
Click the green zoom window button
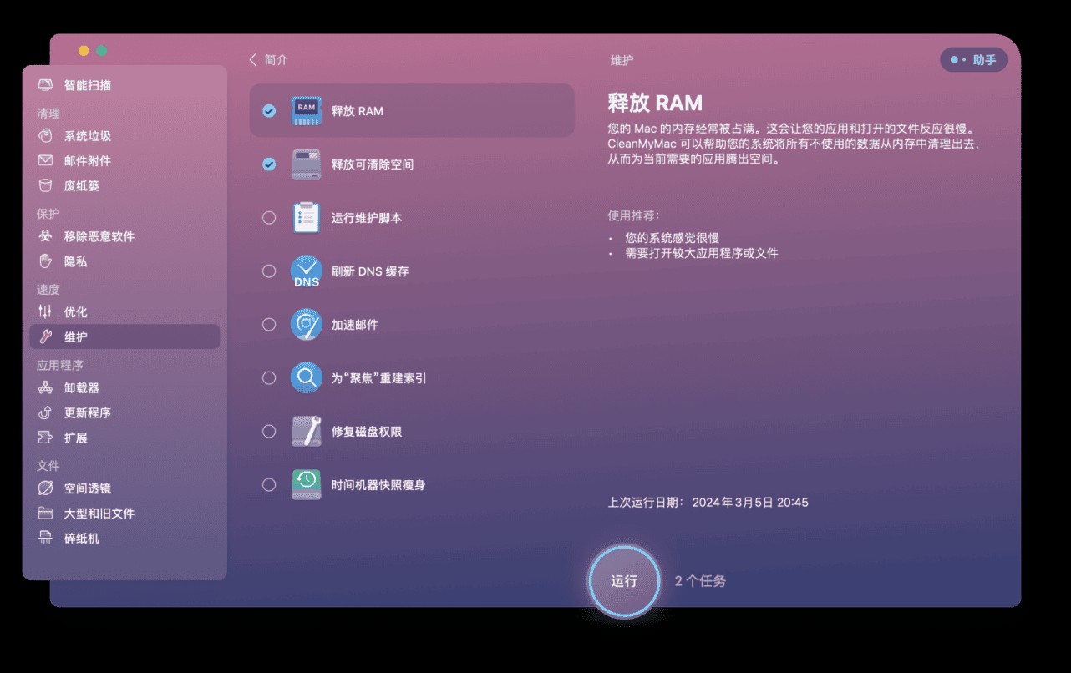click(x=102, y=51)
